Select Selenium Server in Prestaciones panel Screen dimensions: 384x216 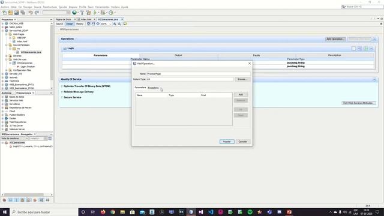(x=17, y=130)
